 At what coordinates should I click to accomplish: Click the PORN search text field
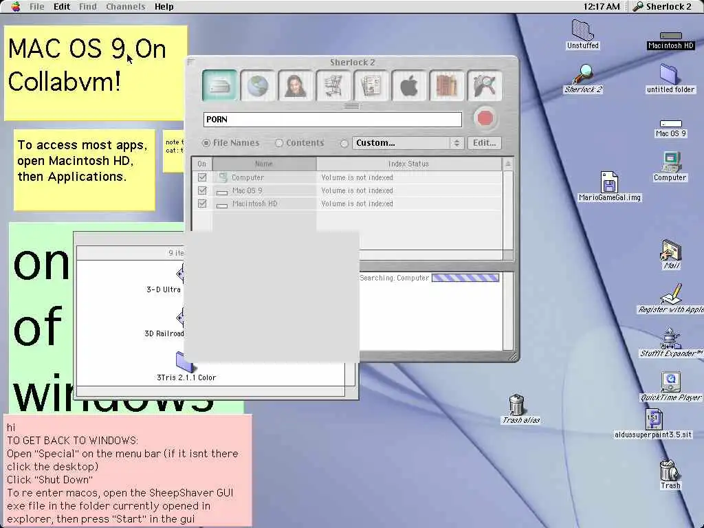point(333,120)
